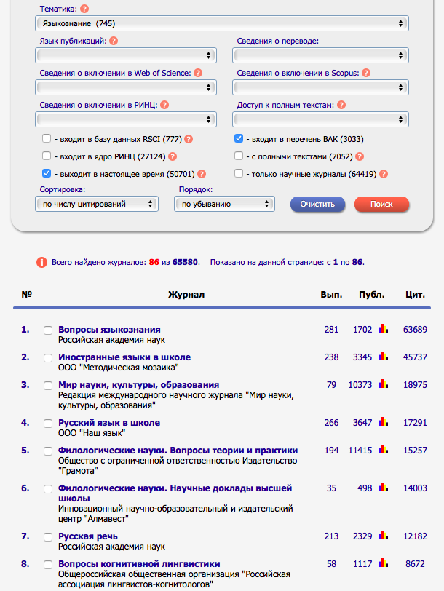The height and width of the screenshot is (591, 444).
Task: Select checkbox for journal Вопросы языкознания
Action: (48, 330)
